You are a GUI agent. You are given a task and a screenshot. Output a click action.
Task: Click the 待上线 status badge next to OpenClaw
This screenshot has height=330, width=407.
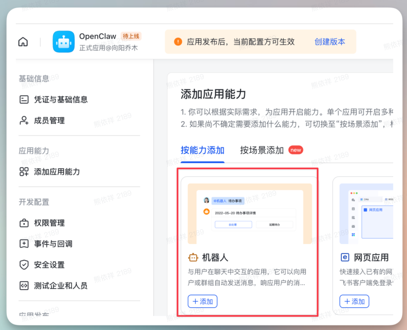131,36
